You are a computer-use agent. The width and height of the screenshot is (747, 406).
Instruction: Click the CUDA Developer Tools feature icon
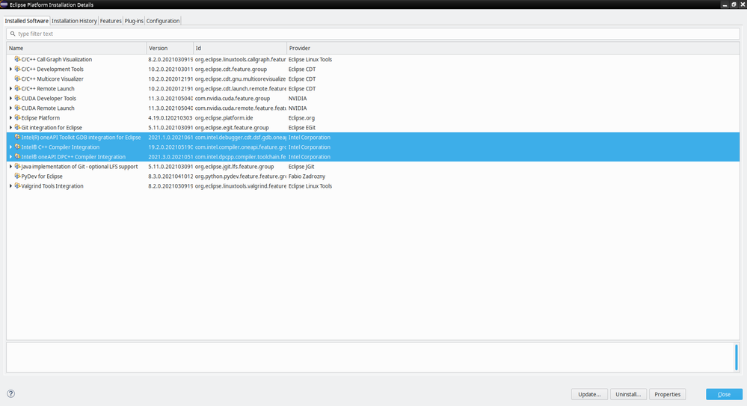17,98
